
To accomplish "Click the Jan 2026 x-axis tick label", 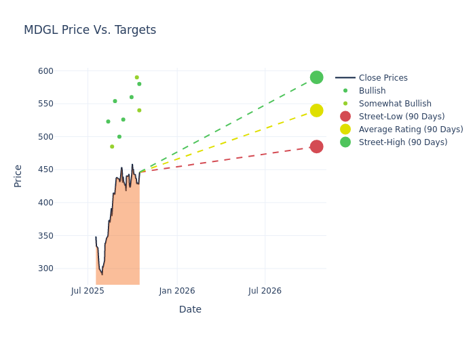I will click(x=177, y=291).
